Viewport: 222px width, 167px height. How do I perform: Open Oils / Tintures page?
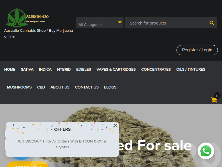click(x=191, y=69)
